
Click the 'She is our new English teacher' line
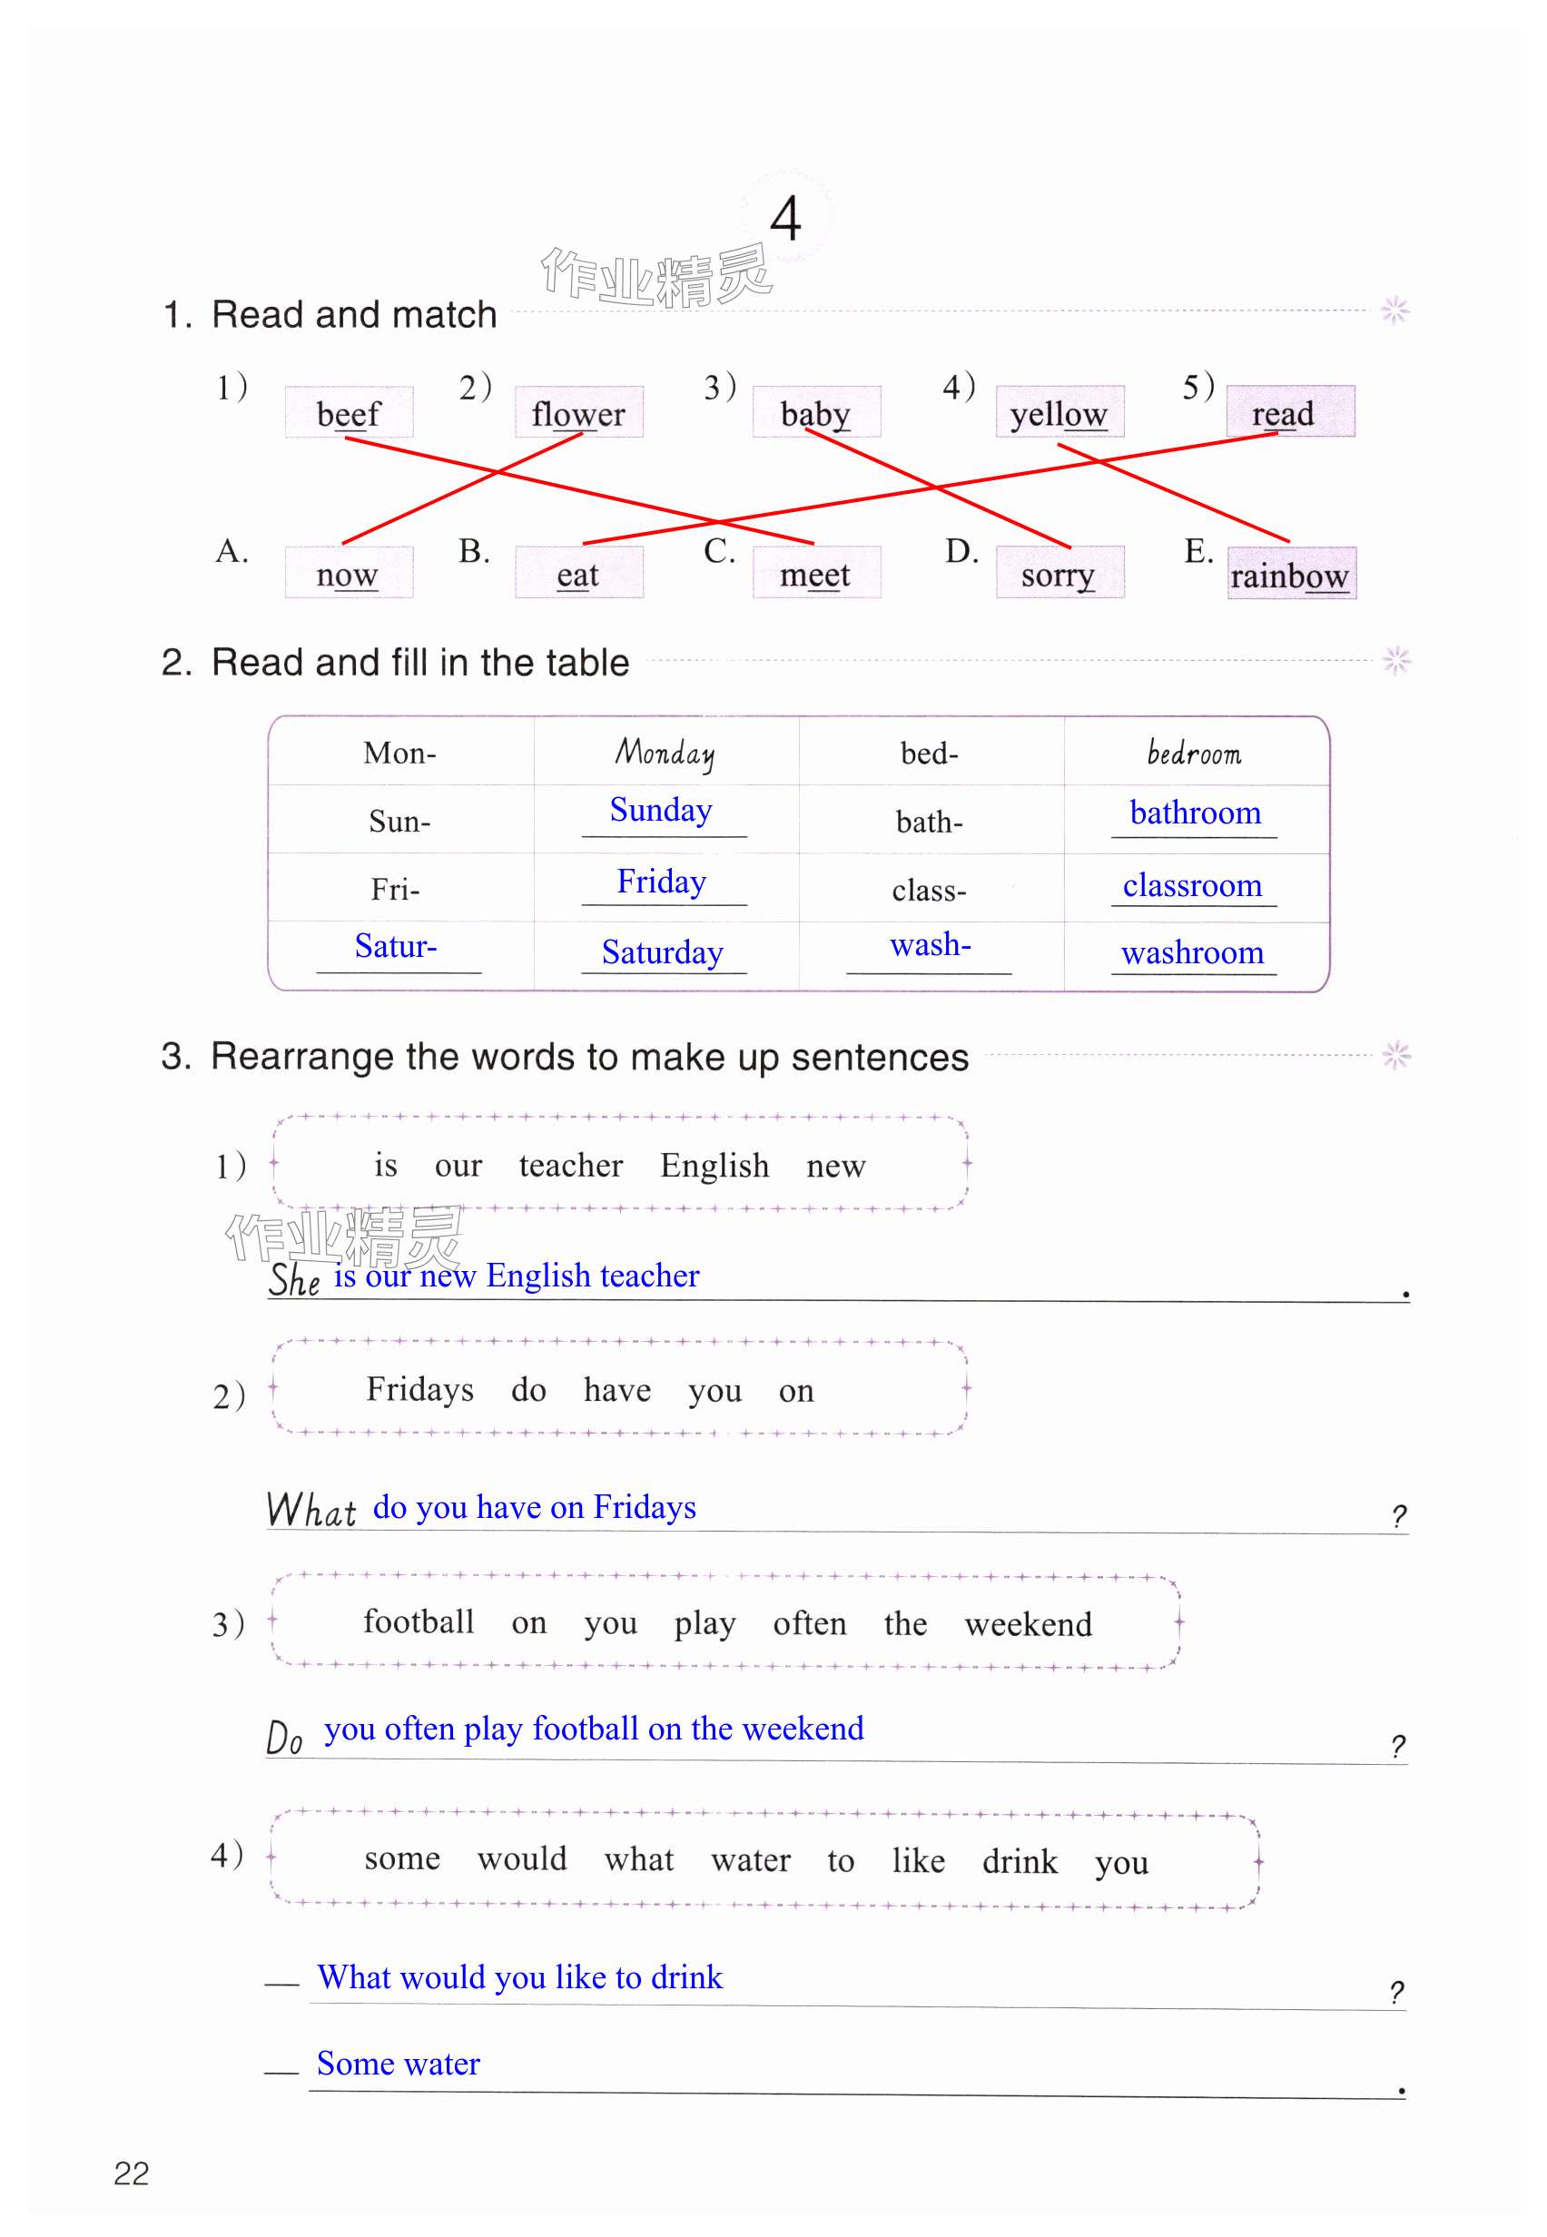pyautogui.click(x=516, y=1276)
